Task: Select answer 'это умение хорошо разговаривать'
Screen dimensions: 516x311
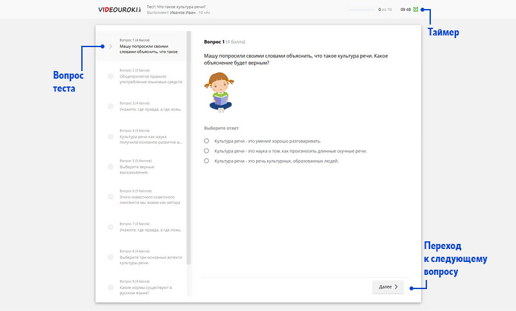Action: coord(206,141)
